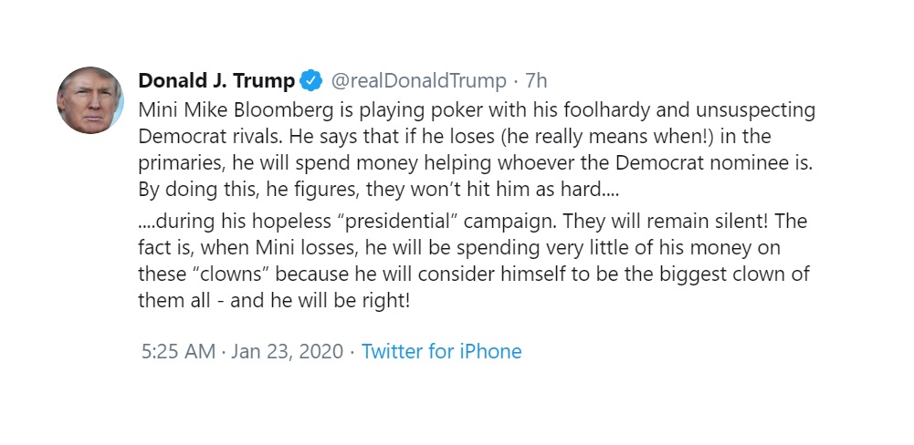Visit the @realDonaldTrump handle link
The width and height of the screenshot is (914, 445).
pos(419,81)
